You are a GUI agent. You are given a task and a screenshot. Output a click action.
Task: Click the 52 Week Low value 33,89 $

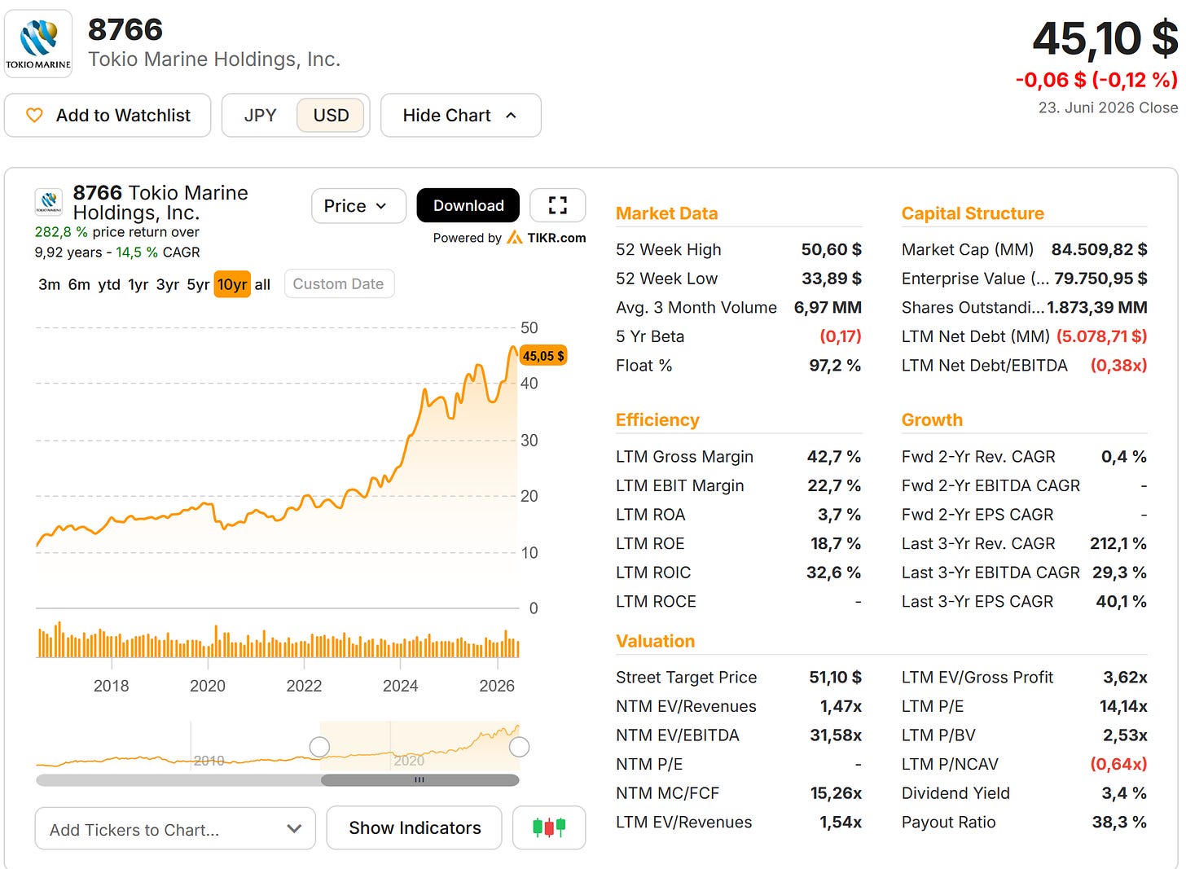click(832, 279)
